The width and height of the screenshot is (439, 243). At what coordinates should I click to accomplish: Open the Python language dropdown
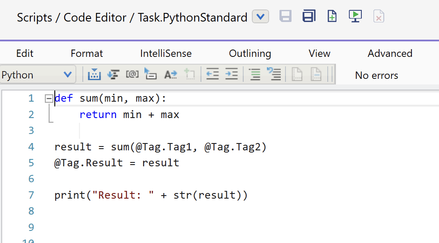(x=67, y=75)
